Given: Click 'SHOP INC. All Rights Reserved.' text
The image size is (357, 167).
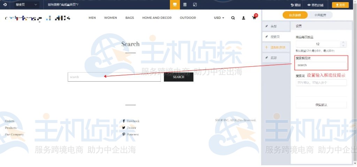Looking at the screenshot, I should (235, 120).
